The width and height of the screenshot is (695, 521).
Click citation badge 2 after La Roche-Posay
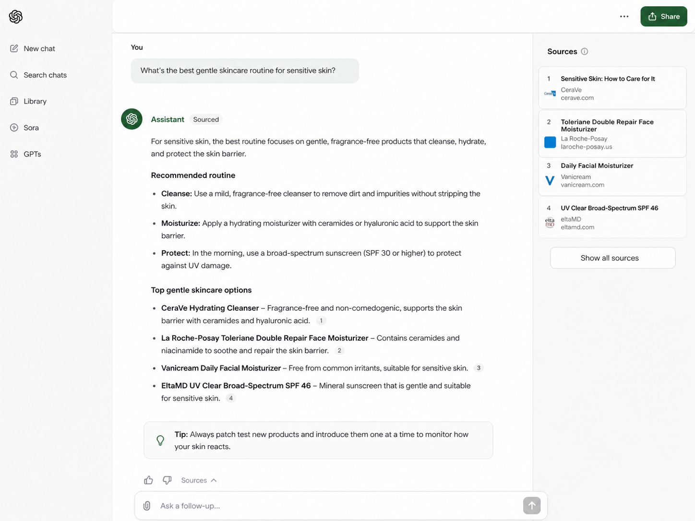coord(339,351)
